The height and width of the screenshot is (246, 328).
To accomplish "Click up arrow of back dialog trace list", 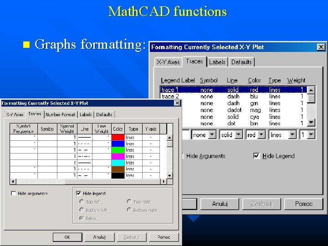I will pos(311,90).
